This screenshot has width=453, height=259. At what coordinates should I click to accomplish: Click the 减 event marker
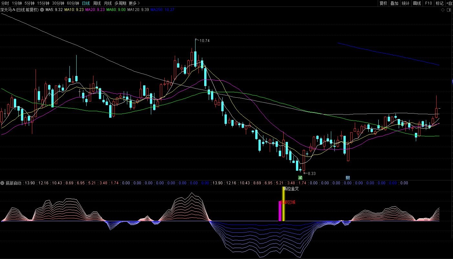(300, 178)
